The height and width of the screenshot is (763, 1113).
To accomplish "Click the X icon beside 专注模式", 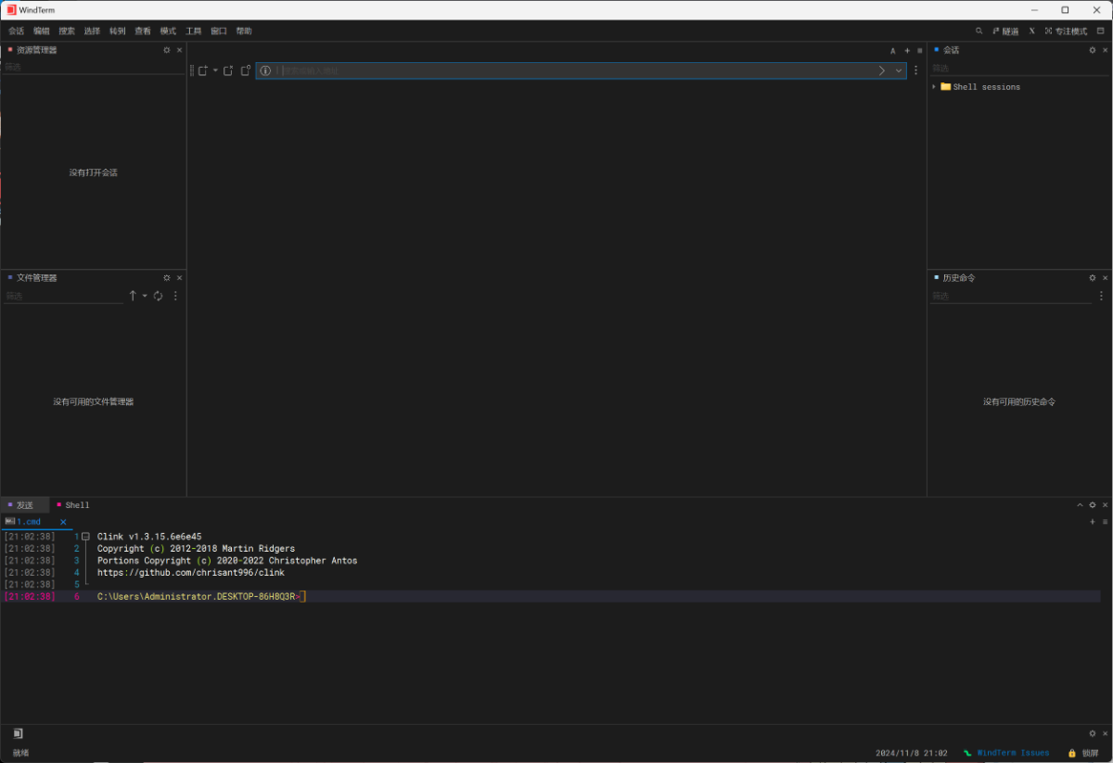I will click(1031, 31).
